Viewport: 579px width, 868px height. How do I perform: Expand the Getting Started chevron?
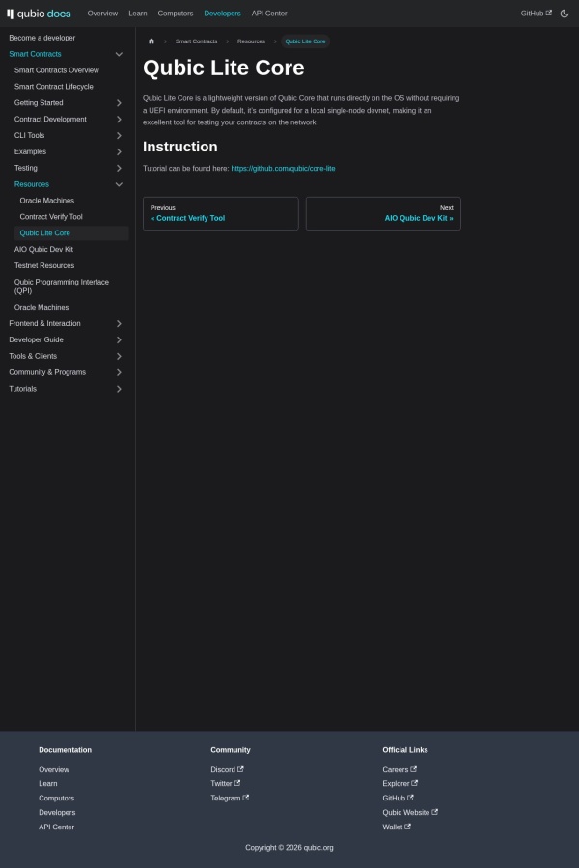pyautogui.click(x=119, y=103)
